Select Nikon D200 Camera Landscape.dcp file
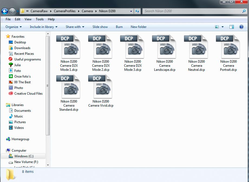Viewport: 249px width, 182px height. [165, 53]
